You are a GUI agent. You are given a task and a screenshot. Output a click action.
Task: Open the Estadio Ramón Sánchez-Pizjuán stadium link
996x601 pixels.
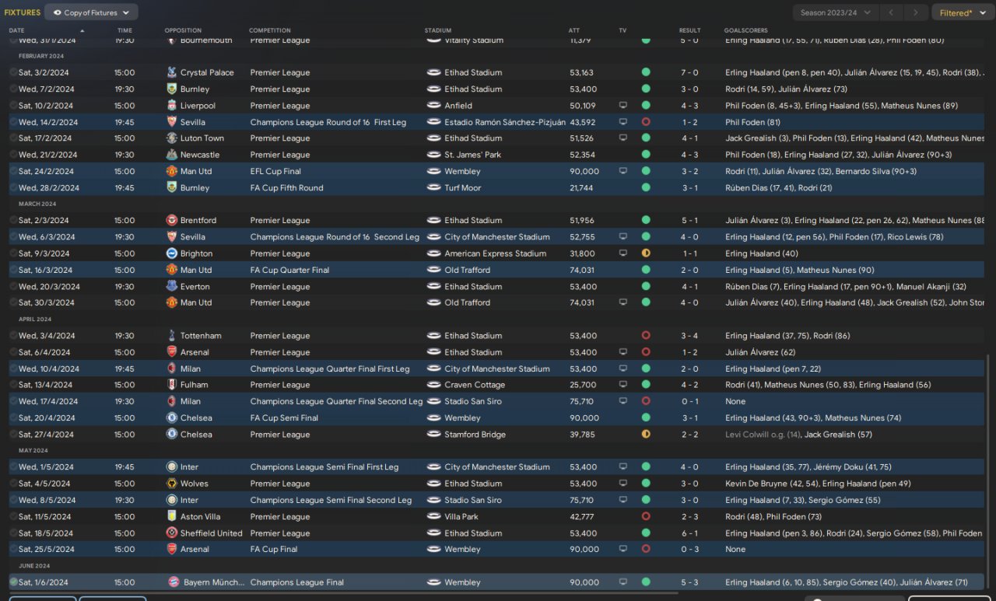pos(505,122)
